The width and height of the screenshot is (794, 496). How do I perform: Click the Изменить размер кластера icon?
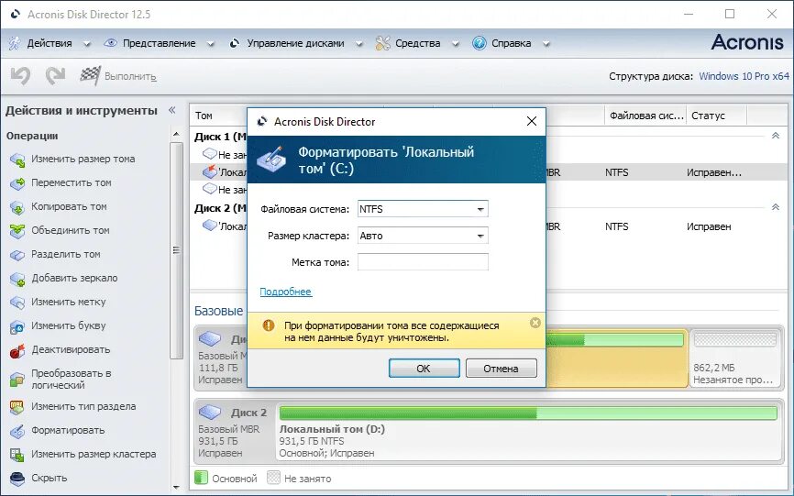17,455
